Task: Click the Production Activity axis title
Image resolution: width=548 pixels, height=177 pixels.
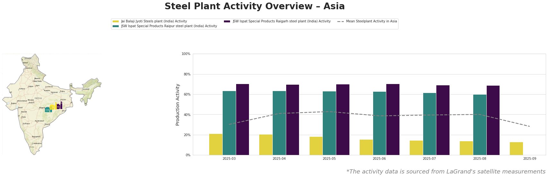Action: [x=178, y=104]
